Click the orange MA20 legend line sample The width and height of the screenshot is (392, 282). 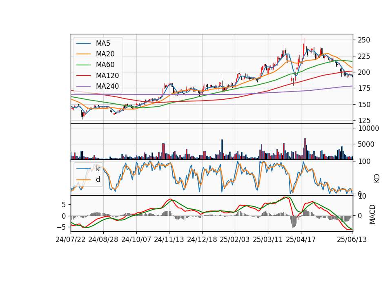point(83,54)
